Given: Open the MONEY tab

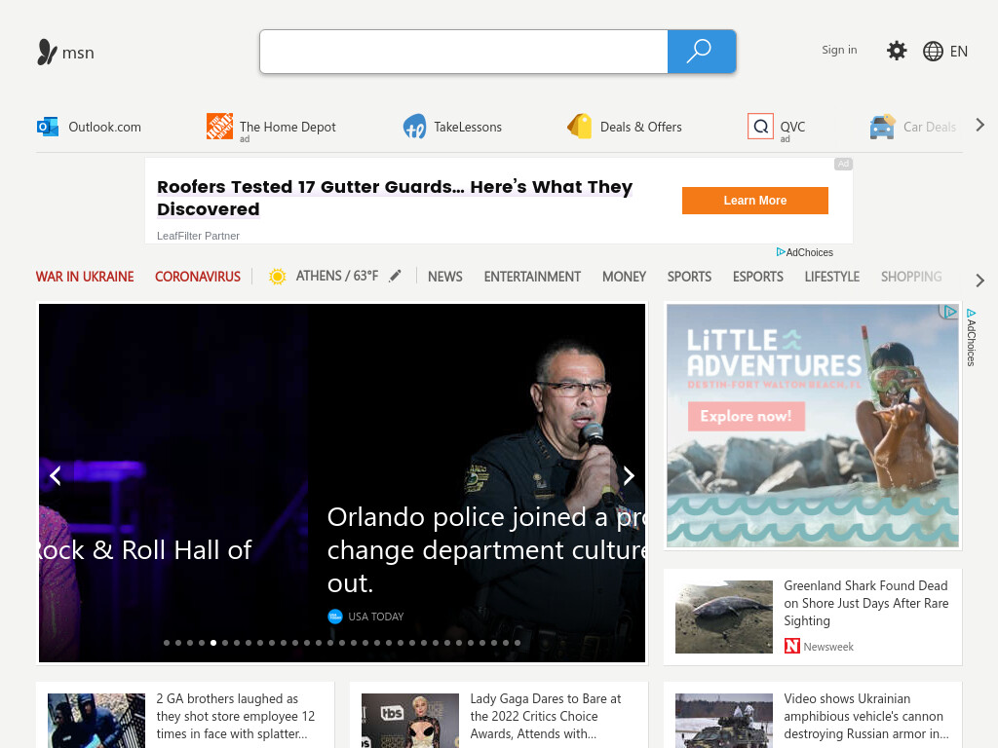Looking at the screenshot, I should coord(624,277).
